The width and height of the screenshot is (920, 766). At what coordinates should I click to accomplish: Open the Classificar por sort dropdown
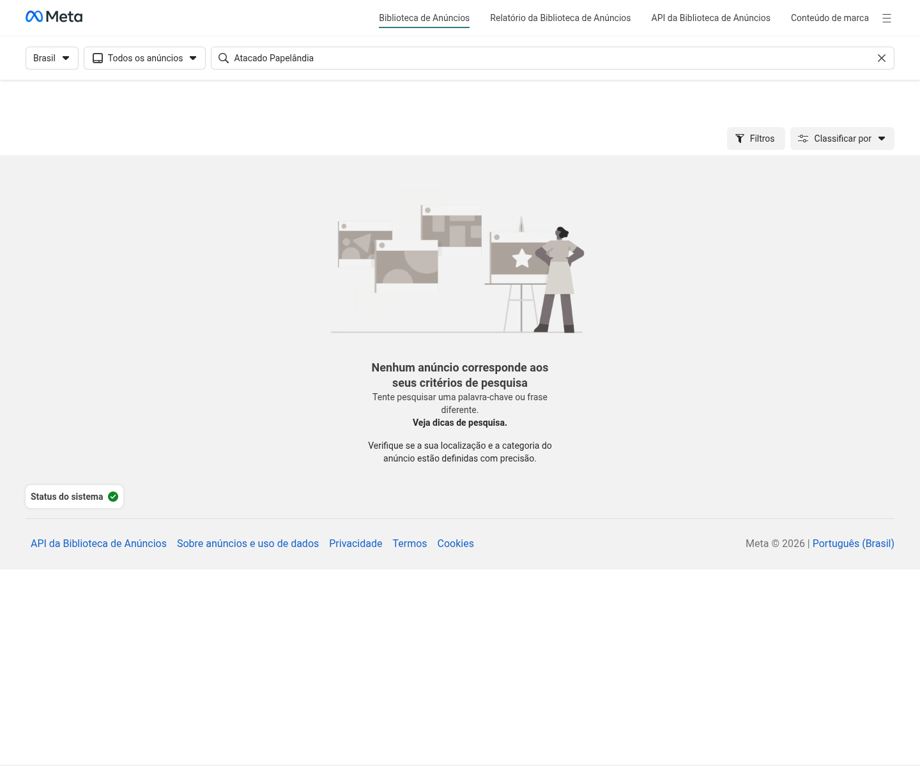click(x=842, y=139)
